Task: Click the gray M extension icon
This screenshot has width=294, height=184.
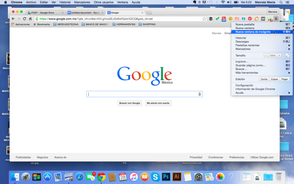Action: coord(263,19)
